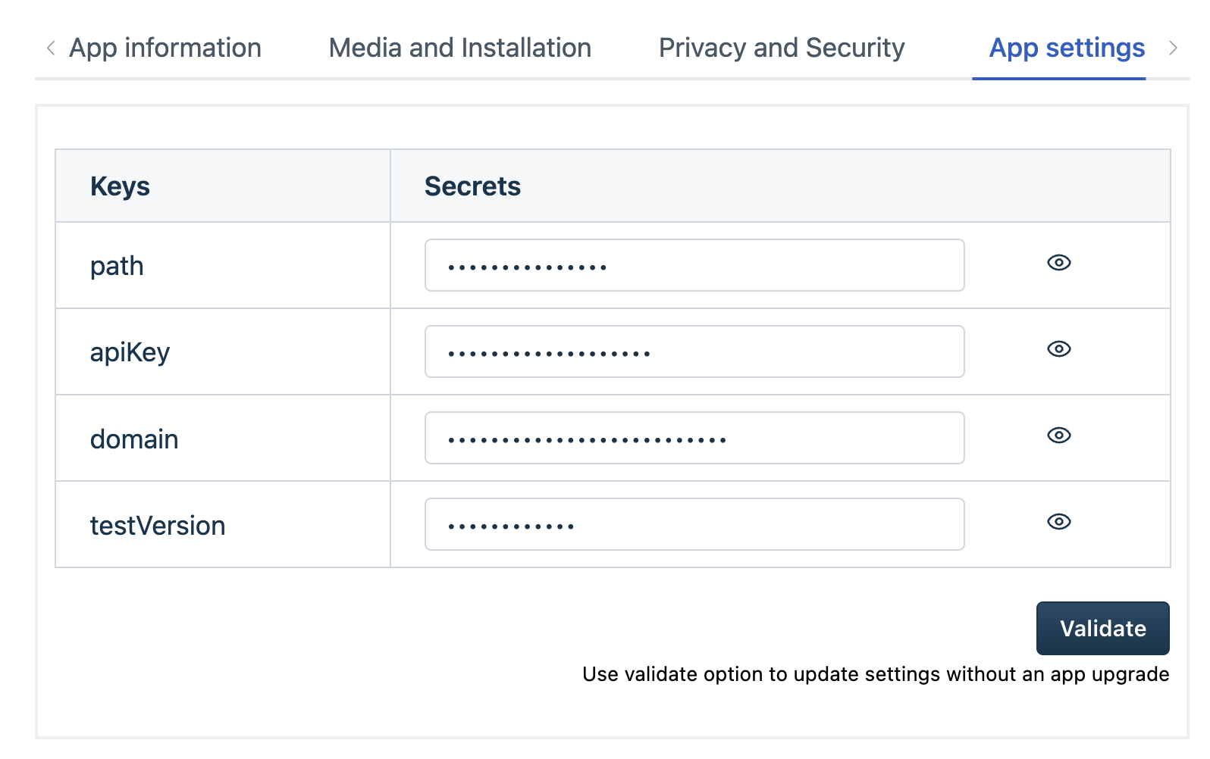1210x759 pixels.
Task: Open the App information tab
Action: [x=165, y=48]
